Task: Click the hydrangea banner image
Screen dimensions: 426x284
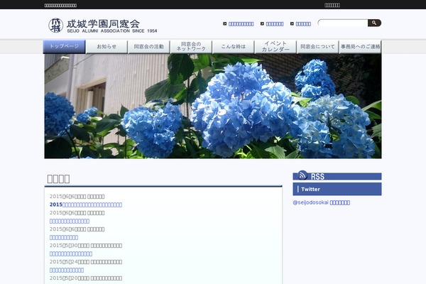Action: click(x=213, y=106)
